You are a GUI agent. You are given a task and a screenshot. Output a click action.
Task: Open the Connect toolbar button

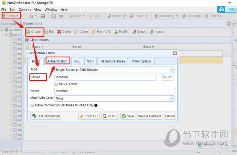(x=11, y=16)
